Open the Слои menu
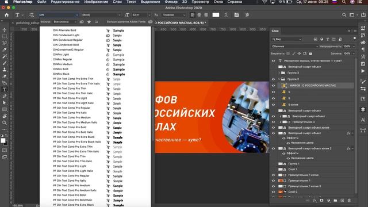 117,2
